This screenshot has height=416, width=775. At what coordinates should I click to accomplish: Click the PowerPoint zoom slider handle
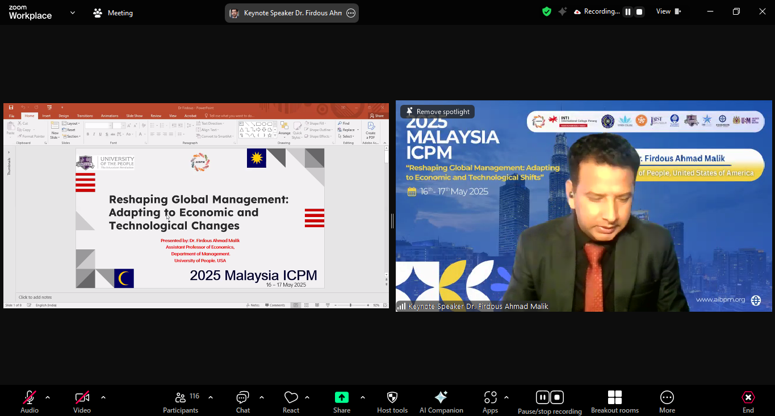(350, 305)
